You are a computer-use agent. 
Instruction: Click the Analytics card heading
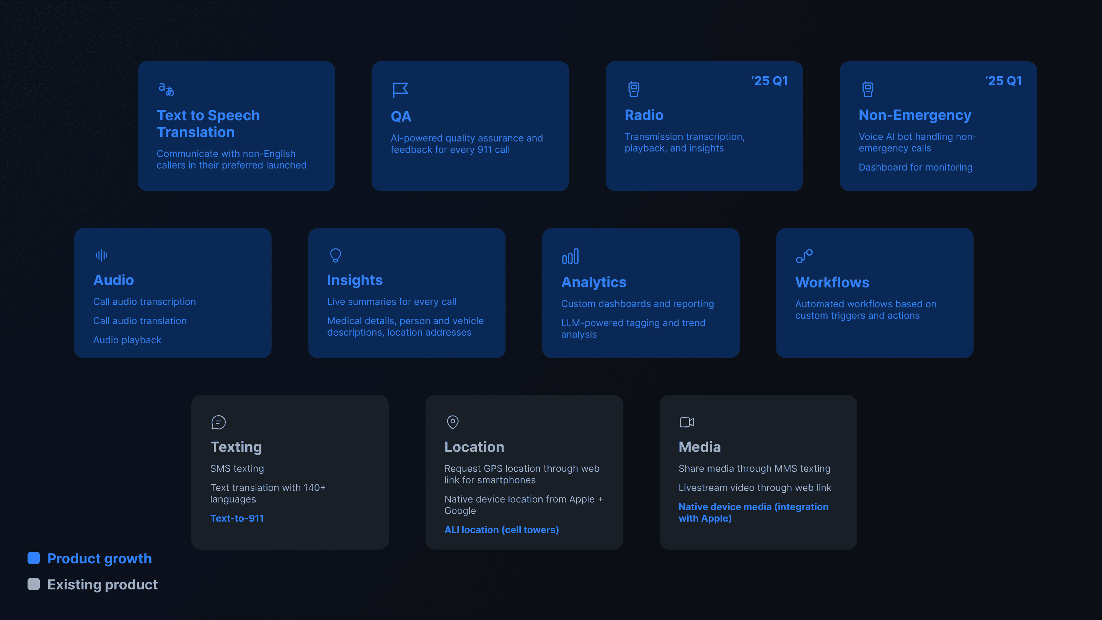tap(593, 282)
